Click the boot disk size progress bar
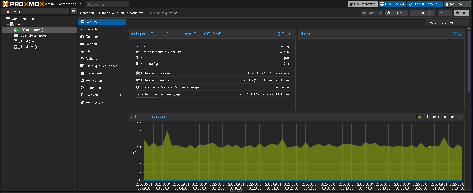473x193 pixels. coord(212,98)
